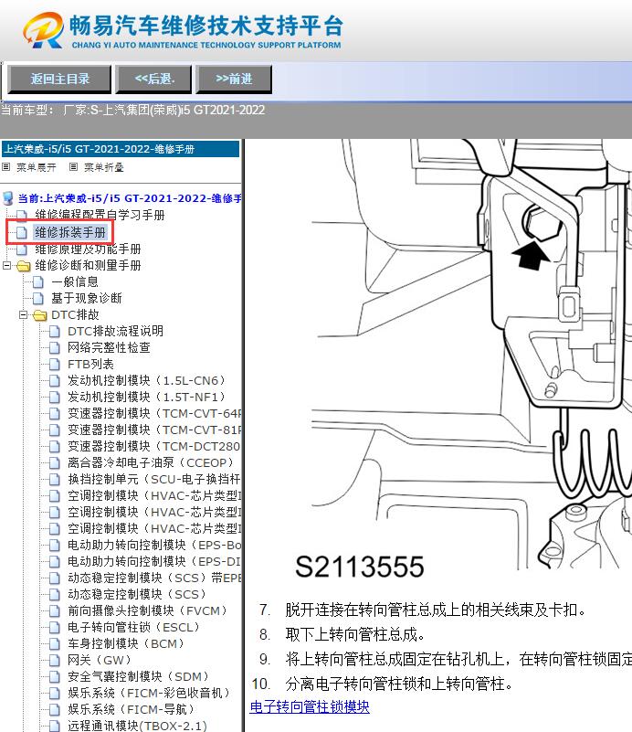Open 车身控制模块（BCM）
Image resolution: width=632 pixels, height=732 pixels.
coord(126,643)
